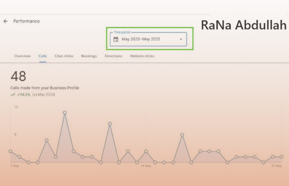Click the first data point at 1 May
The image size is (289, 186).
coord(11,151)
